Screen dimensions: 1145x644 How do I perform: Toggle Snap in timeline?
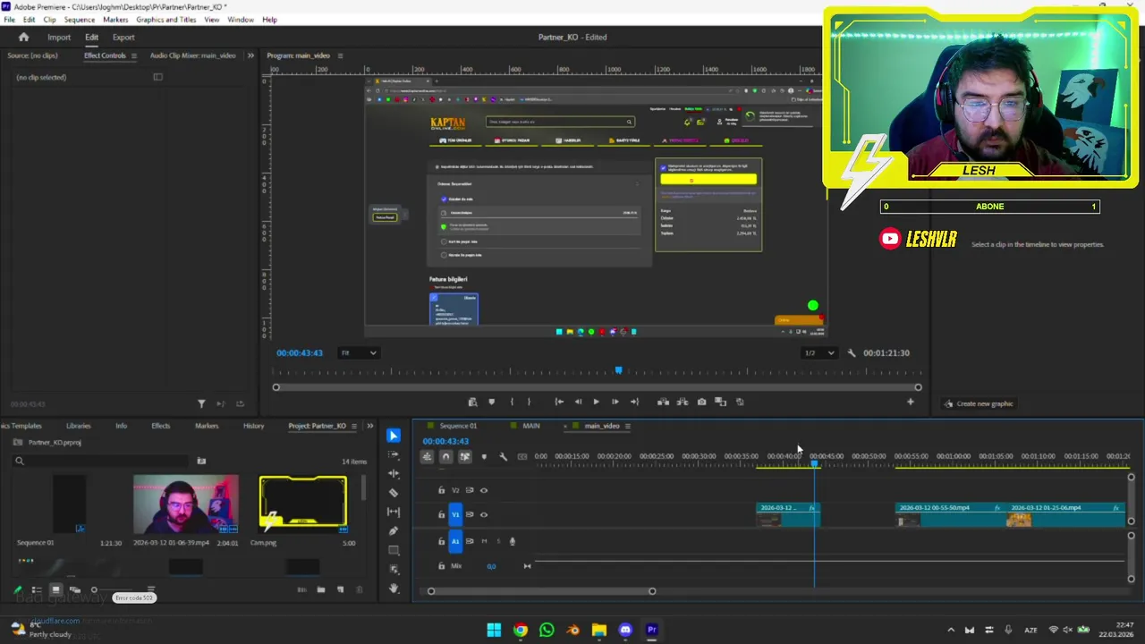click(x=445, y=457)
